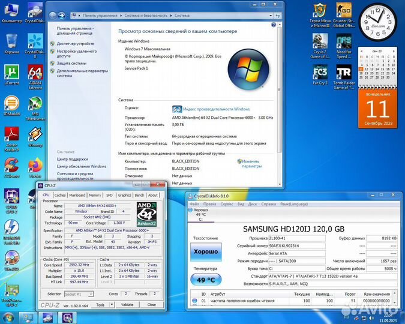This screenshot has width=405, height=324.
Task: Open Настройка удаленного доступа link
Action: click(77, 53)
